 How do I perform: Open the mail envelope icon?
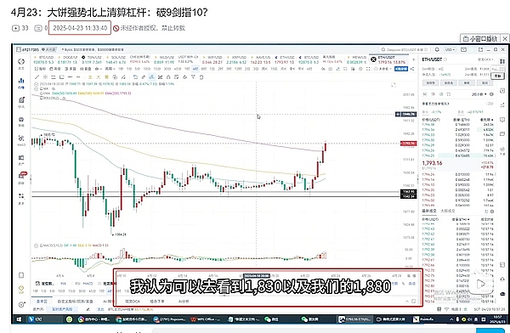(463, 49)
